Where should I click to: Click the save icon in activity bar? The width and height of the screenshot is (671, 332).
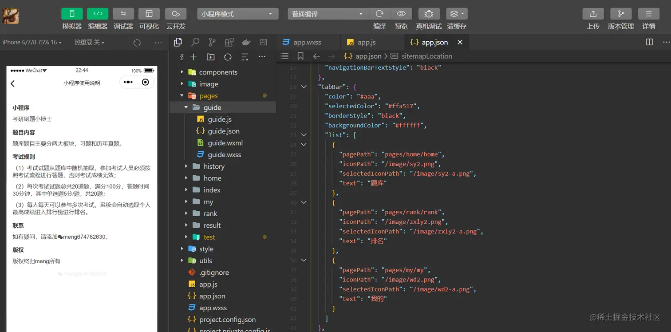pos(264,42)
